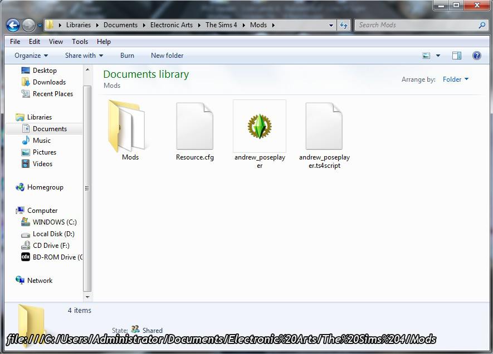Image resolution: width=493 pixels, height=354 pixels.
Task: Click the folder icon in the address bar
Action: coord(50,25)
